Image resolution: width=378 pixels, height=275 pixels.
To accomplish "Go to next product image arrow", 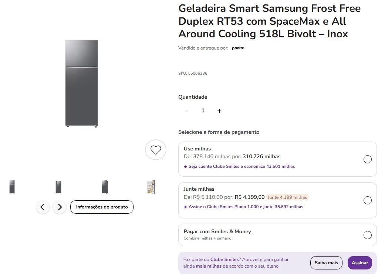I will pyautogui.click(x=60, y=207).
